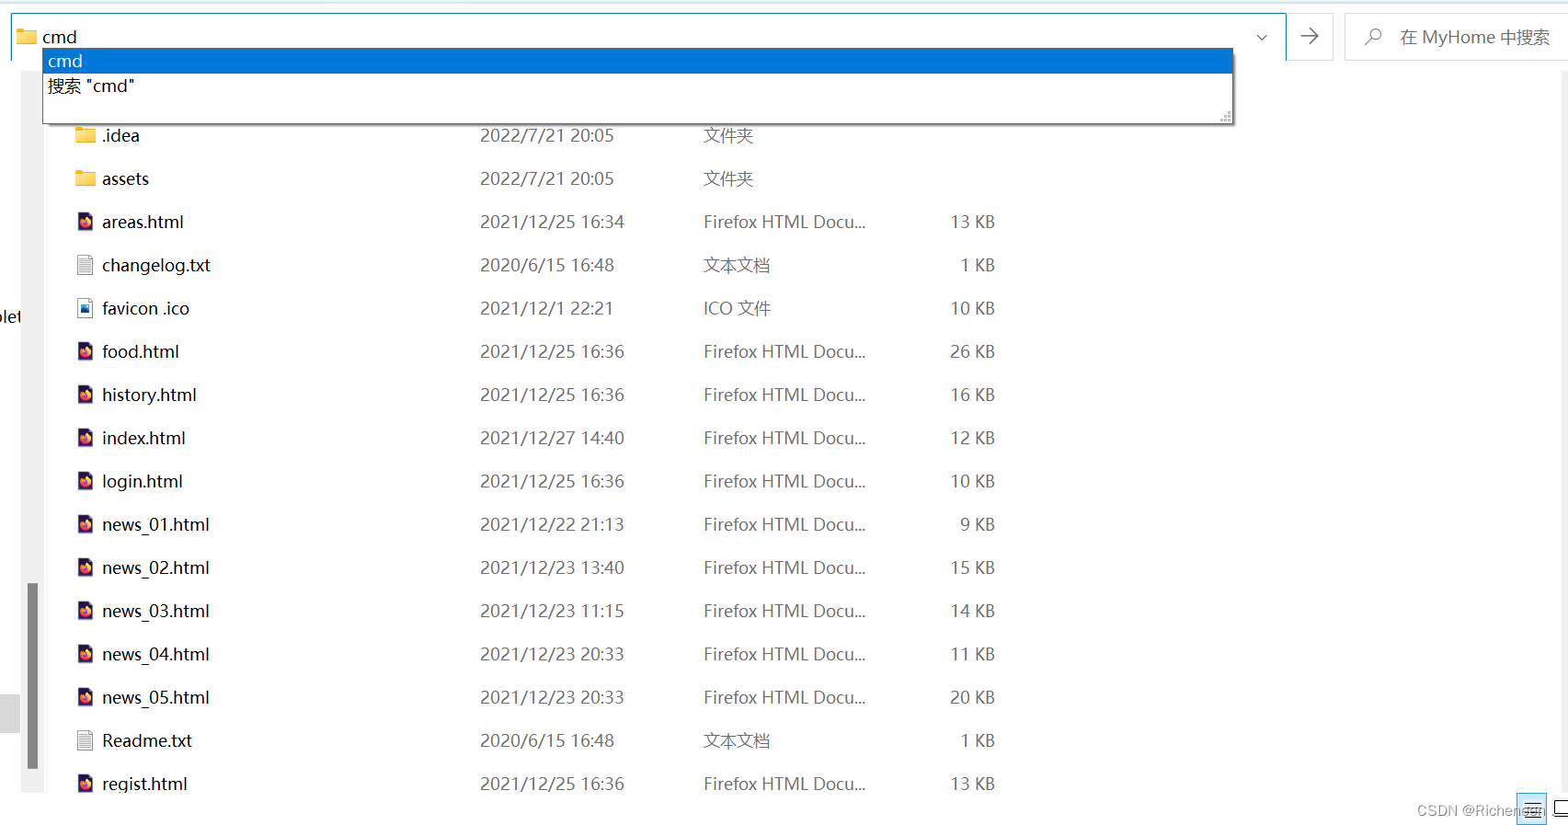The height and width of the screenshot is (825, 1568).
Task: Click the Firefox icon of news_03.html
Action: (x=86, y=611)
